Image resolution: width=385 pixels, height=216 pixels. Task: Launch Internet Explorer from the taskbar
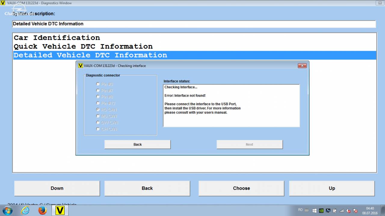(x=25, y=211)
